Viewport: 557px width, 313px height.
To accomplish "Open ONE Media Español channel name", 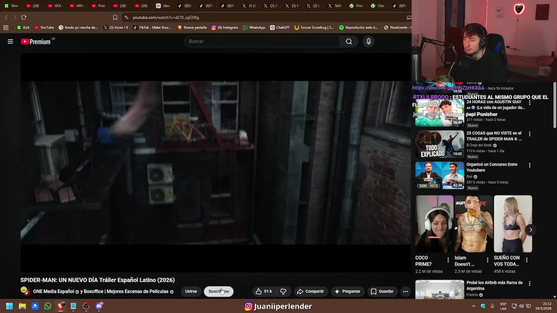I will (x=54, y=291).
